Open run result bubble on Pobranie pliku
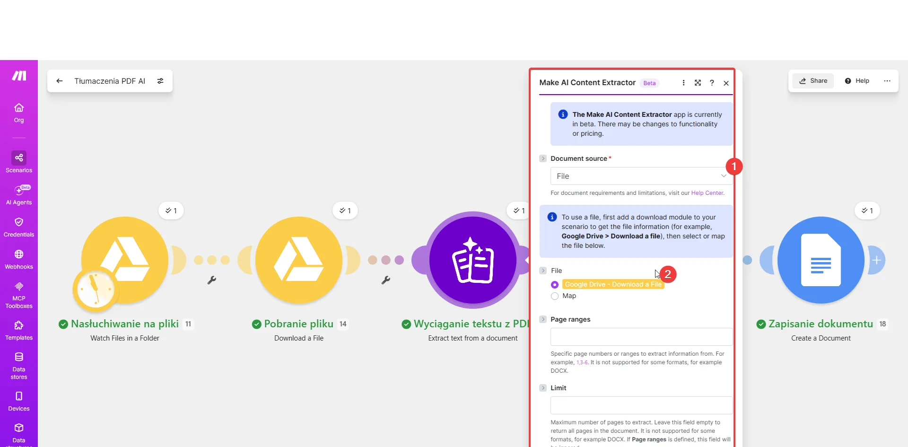 point(345,210)
